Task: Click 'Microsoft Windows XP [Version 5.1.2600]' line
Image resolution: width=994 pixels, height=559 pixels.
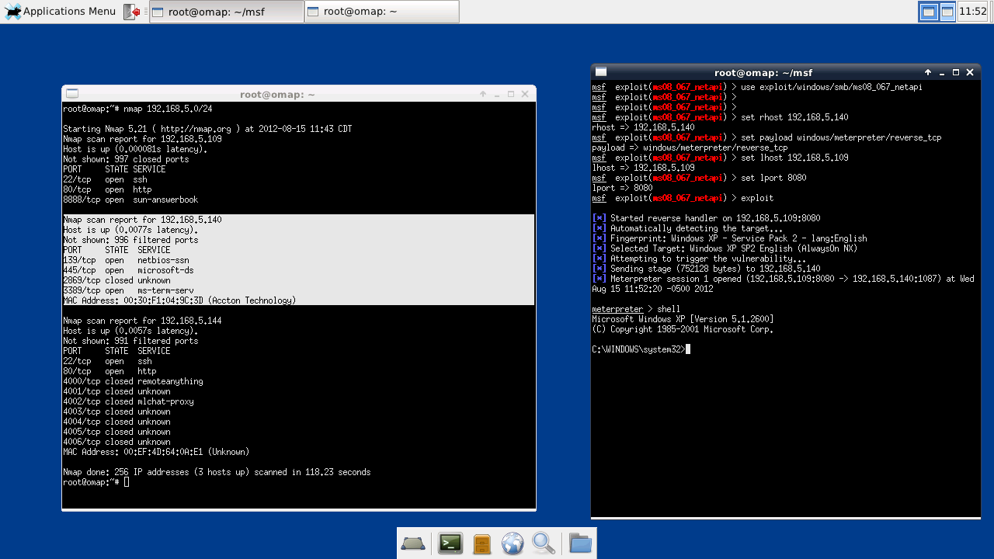Action: click(683, 319)
